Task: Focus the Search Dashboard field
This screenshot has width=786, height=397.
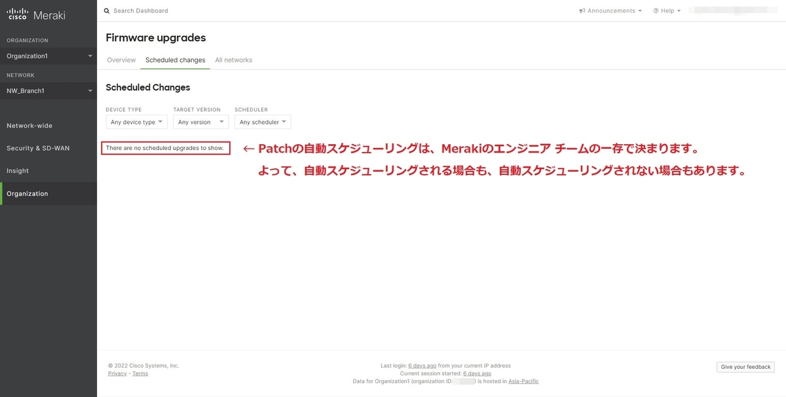Action: pos(141,10)
